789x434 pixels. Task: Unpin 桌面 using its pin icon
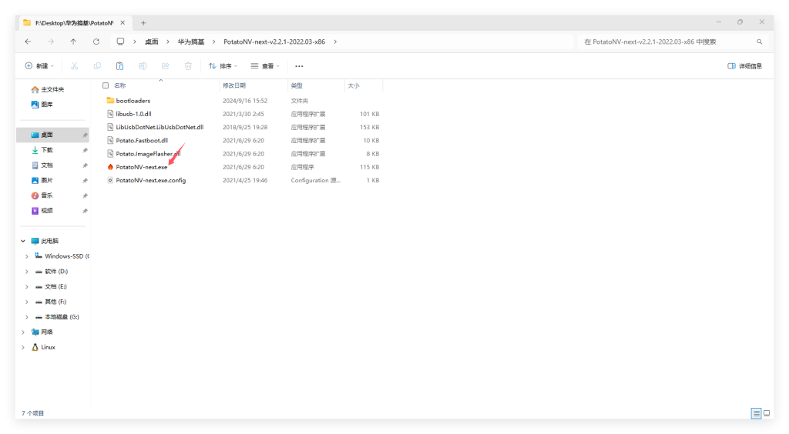tap(85, 135)
